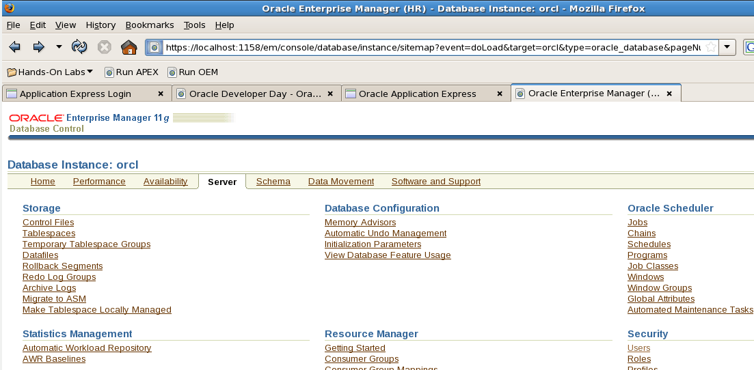
Task: Open Automatic Undo Management link
Action: (x=386, y=233)
